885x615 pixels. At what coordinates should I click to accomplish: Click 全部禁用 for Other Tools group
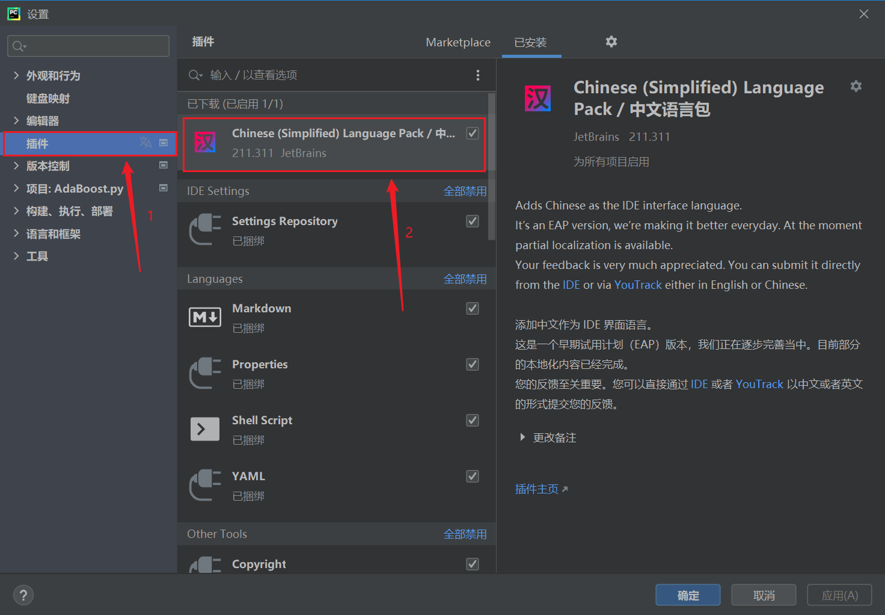[465, 534]
